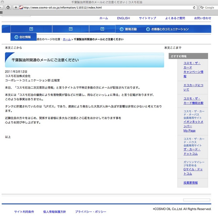Click the ホーム link in the breadcrumb
Screen dimensions: 218x219
[x=66, y=39]
